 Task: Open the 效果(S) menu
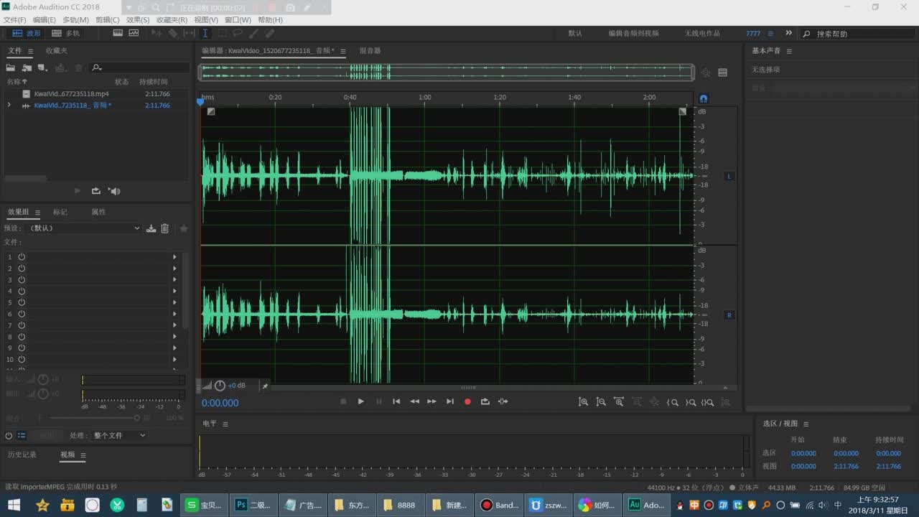(x=138, y=20)
